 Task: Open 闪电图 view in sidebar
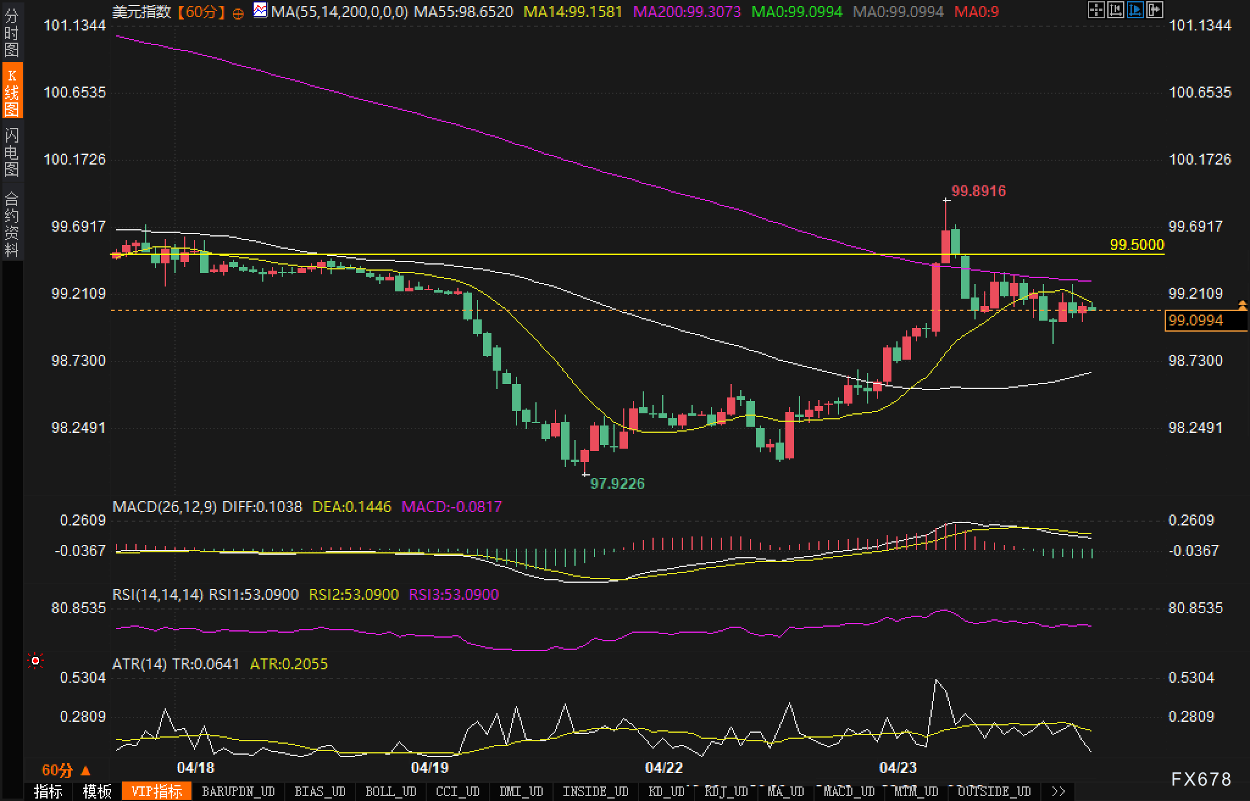pos(12,152)
